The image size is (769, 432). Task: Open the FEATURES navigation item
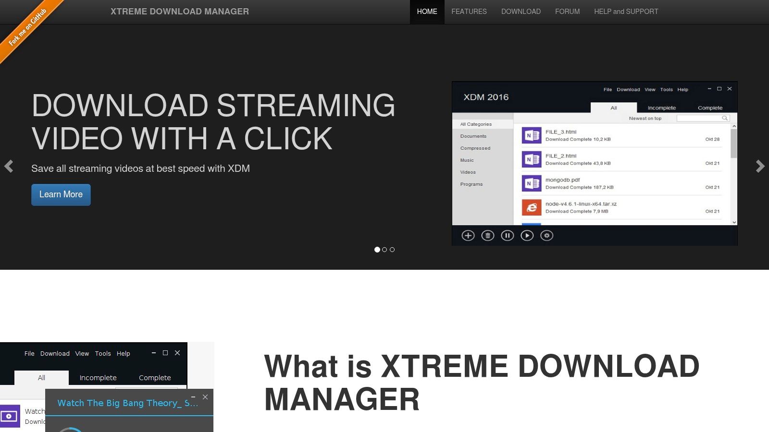(x=469, y=12)
